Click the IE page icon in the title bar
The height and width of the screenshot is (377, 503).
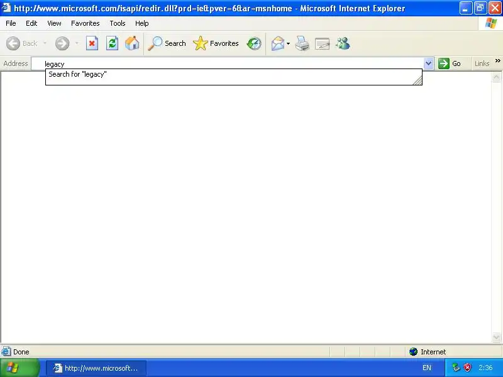tap(6, 8)
